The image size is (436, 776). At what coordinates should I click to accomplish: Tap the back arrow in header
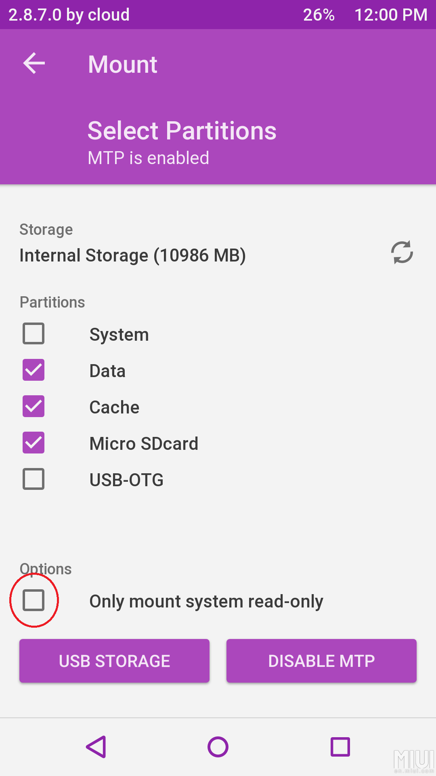[34, 63]
